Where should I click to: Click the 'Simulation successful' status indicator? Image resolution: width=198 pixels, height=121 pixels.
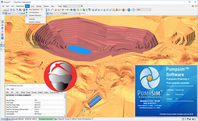coord(46,119)
